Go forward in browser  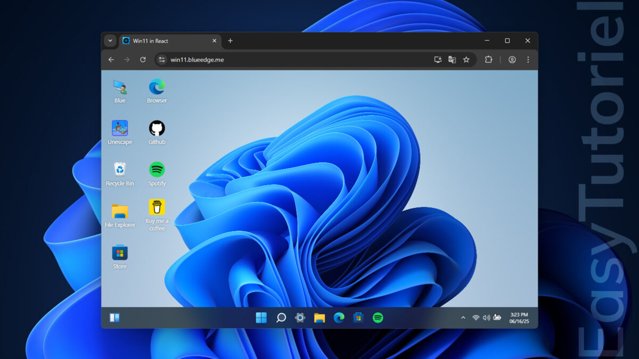click(x=127, y=60)
